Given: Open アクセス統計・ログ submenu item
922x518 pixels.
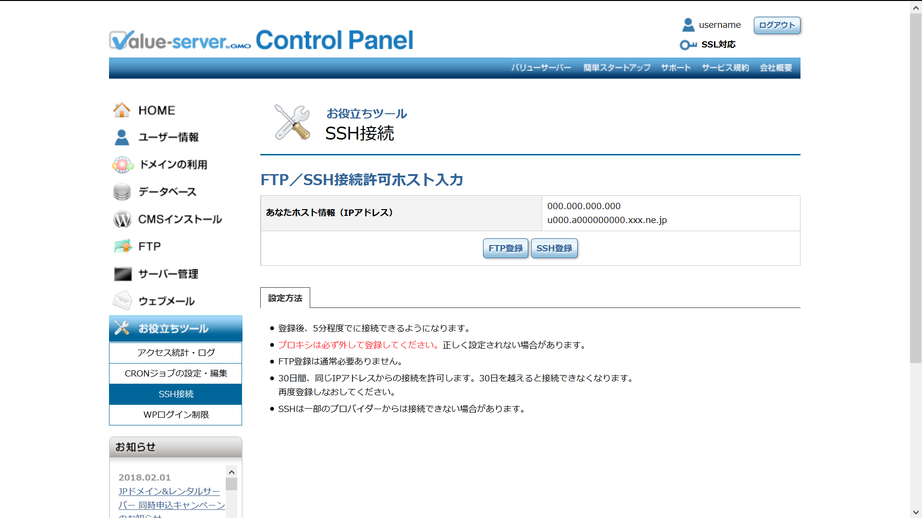Looking at the screenshot, I should pos(176,353).
